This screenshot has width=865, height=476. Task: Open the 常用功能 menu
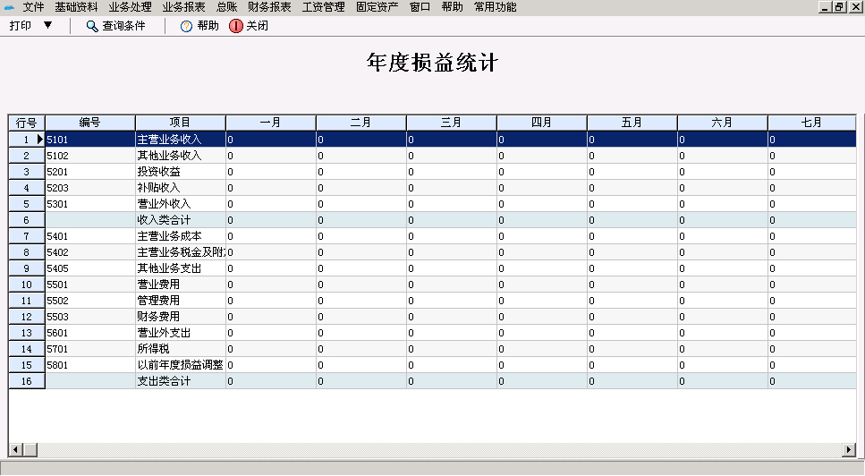click(495, 7)
